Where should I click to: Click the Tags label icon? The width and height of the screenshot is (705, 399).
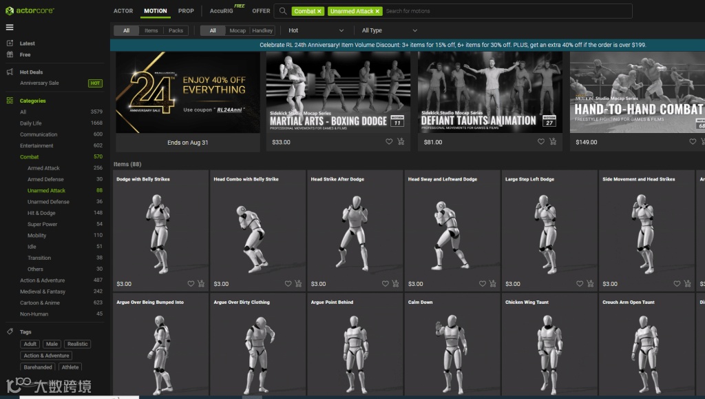[10, 331]
